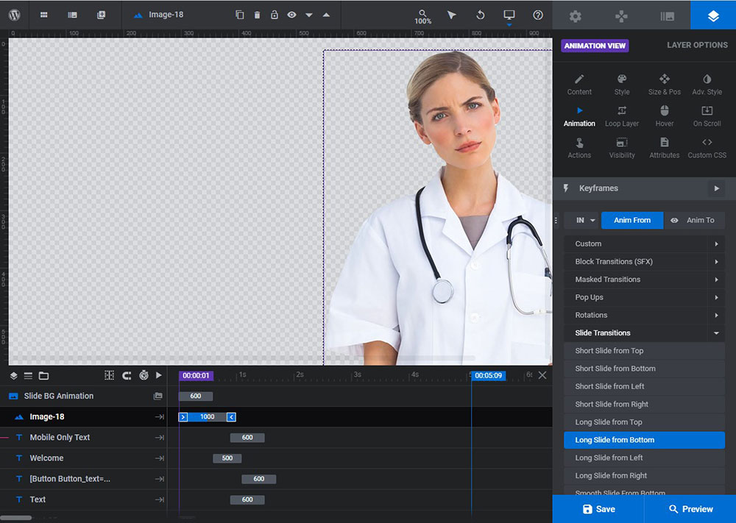The width and height of the screenshot is (736, 523).
Task: Play the timeline animation
Action: 159,375
